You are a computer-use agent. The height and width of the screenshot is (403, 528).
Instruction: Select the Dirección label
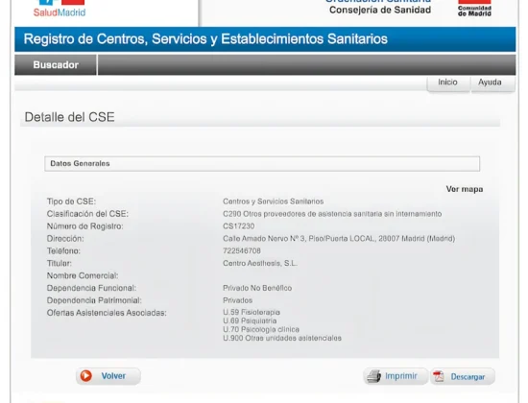pos(65,239)
